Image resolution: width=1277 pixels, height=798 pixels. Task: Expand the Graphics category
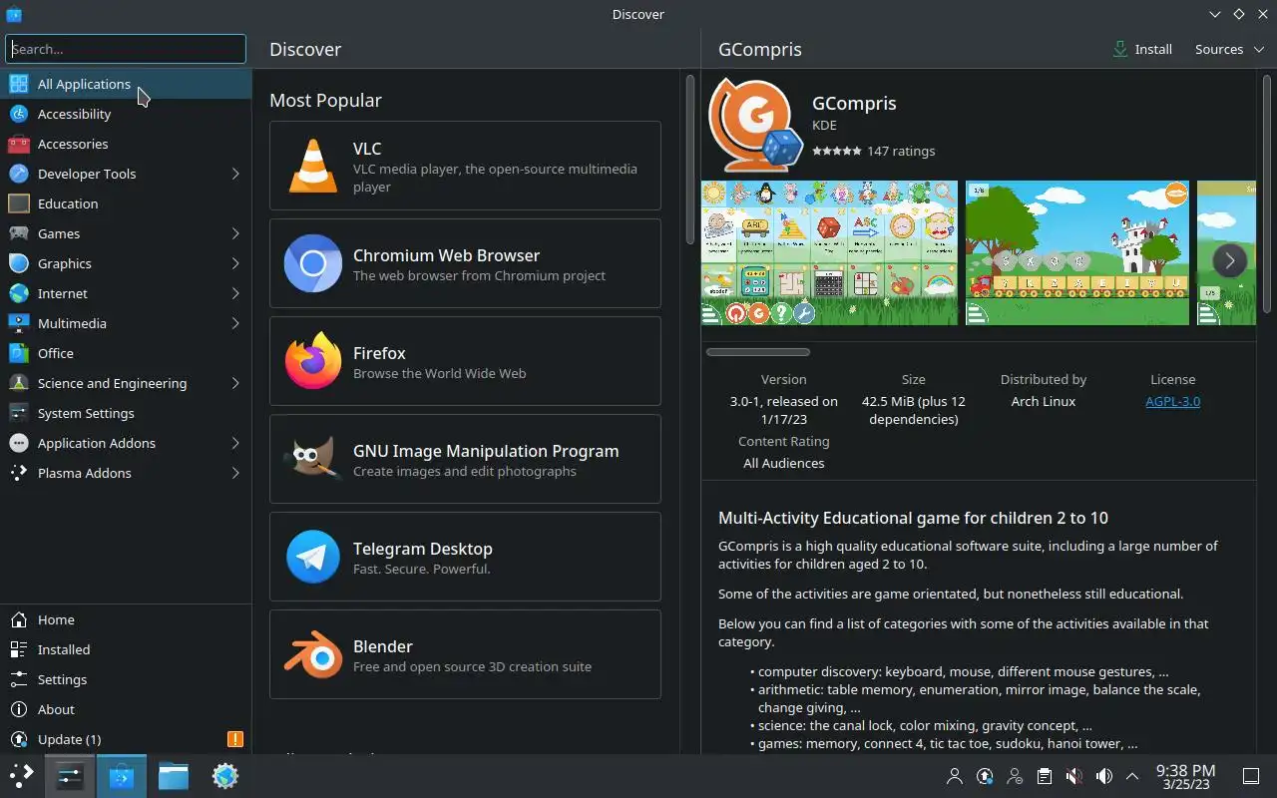235,263
